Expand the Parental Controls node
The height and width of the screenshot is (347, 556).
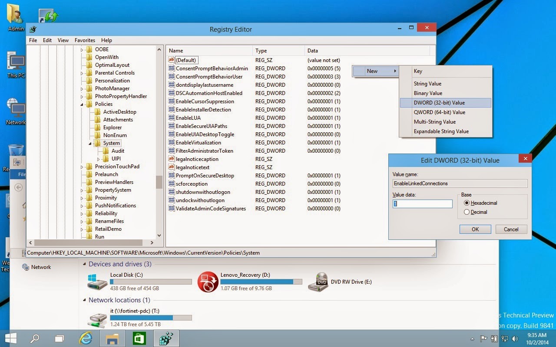point(82,73)
